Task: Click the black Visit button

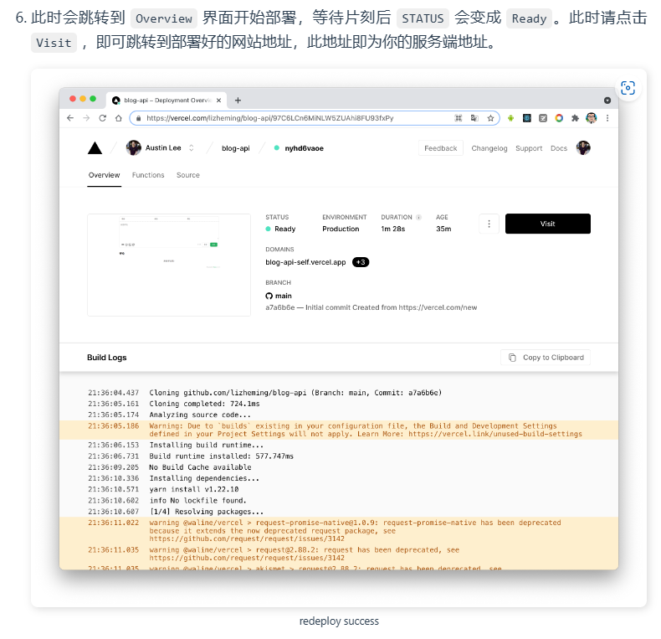Action: tap(548, 224)
